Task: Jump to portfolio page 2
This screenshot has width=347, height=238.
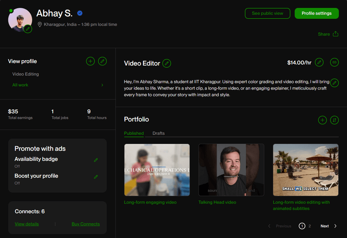Action: 310,226
